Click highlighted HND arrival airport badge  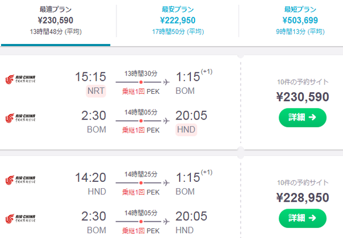tap(186, 130)
